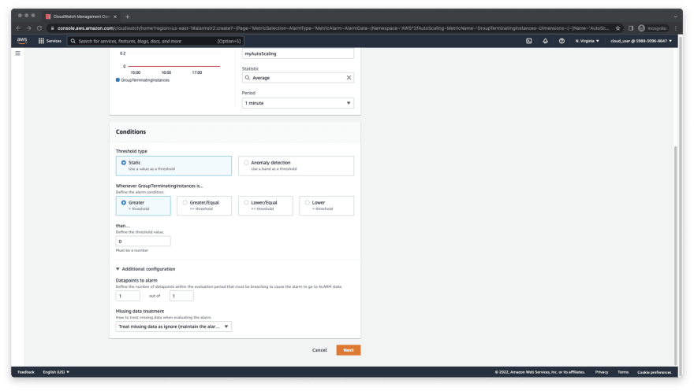The width and height of the screenshot is (694, 391).
Task: Open the Privacy link
Action: pyautogui.click(x=602, y=372)
